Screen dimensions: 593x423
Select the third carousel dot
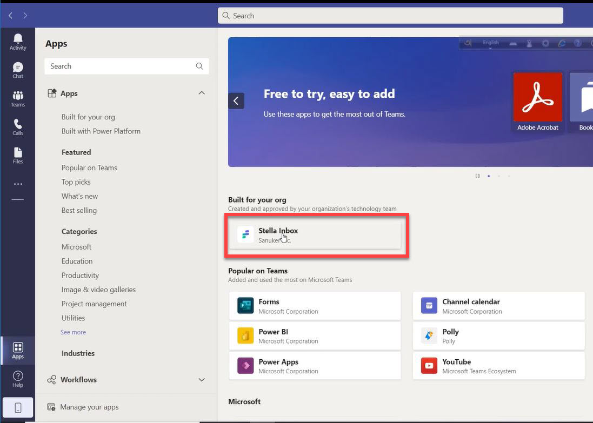(509, 176)
